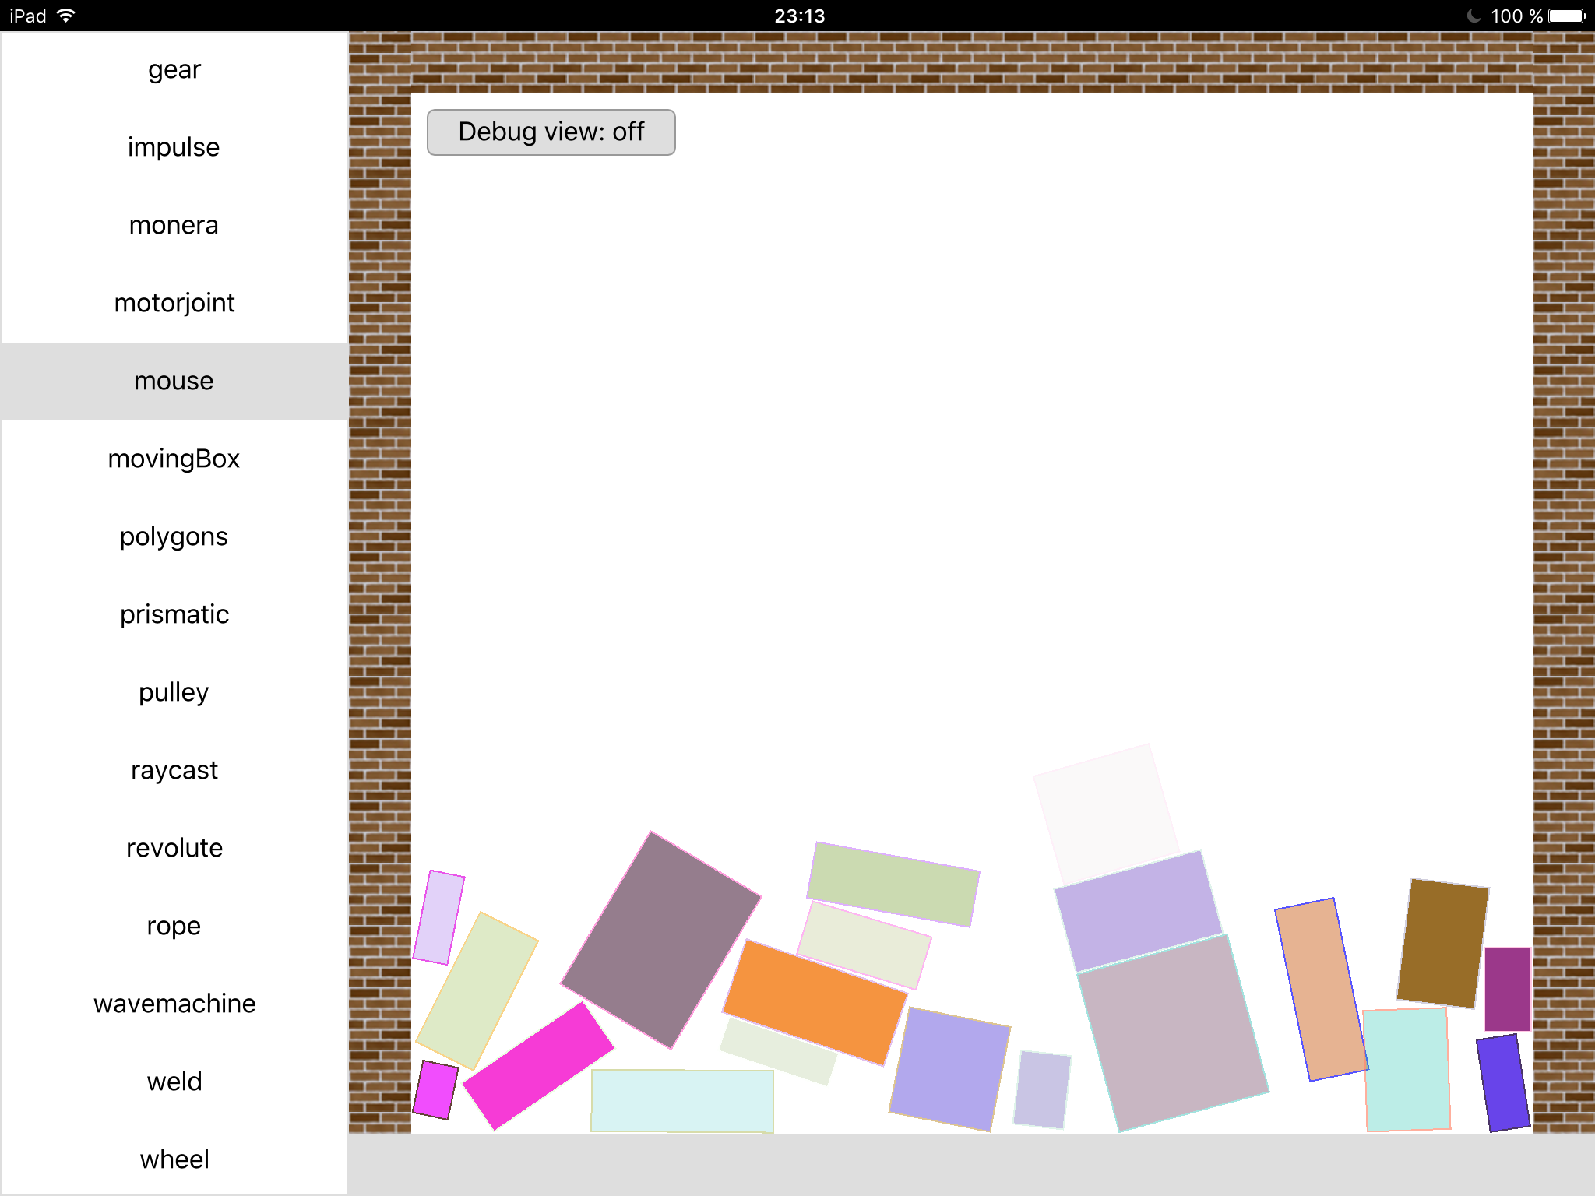The width and height of the screenshot is (1595, 1196).
Task: Select the impulse demo item
Action: pos(174,147)
